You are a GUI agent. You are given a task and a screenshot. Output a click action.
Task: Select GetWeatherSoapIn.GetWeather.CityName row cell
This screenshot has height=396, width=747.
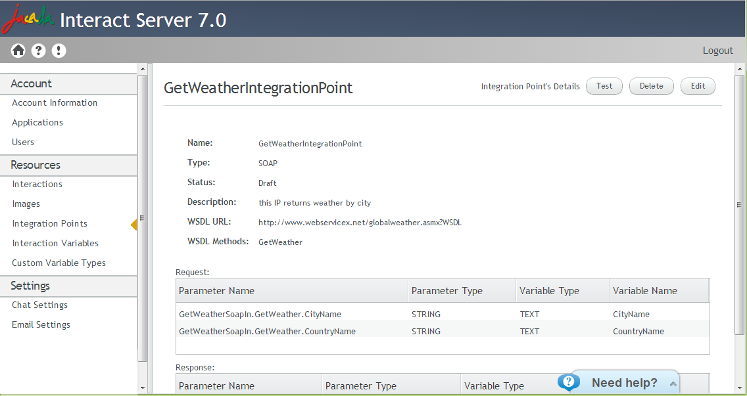[260, 314]
